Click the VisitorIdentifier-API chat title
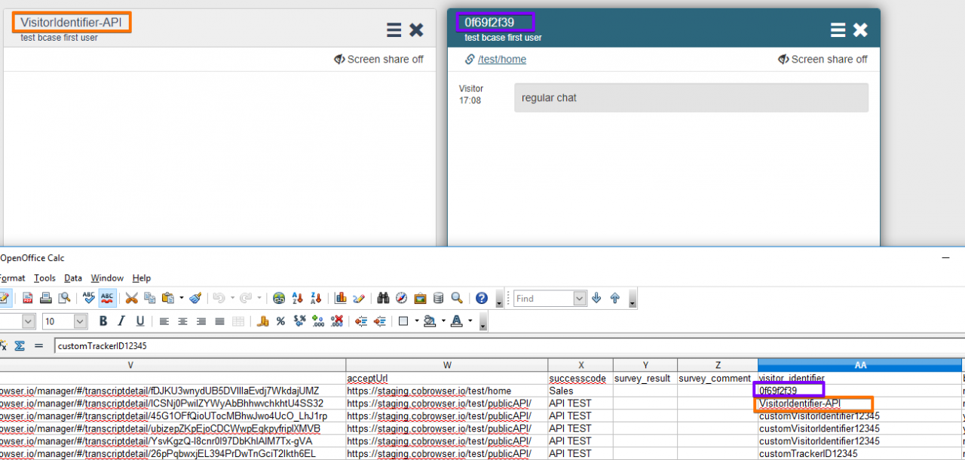Screen dimensions: 965x460 click(x=71, y=23)
